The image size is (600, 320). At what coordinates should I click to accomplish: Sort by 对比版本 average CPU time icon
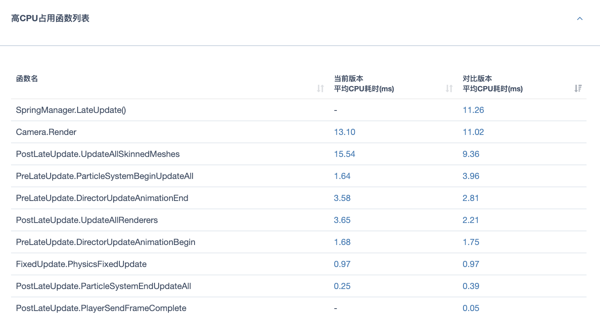(578, 88)
